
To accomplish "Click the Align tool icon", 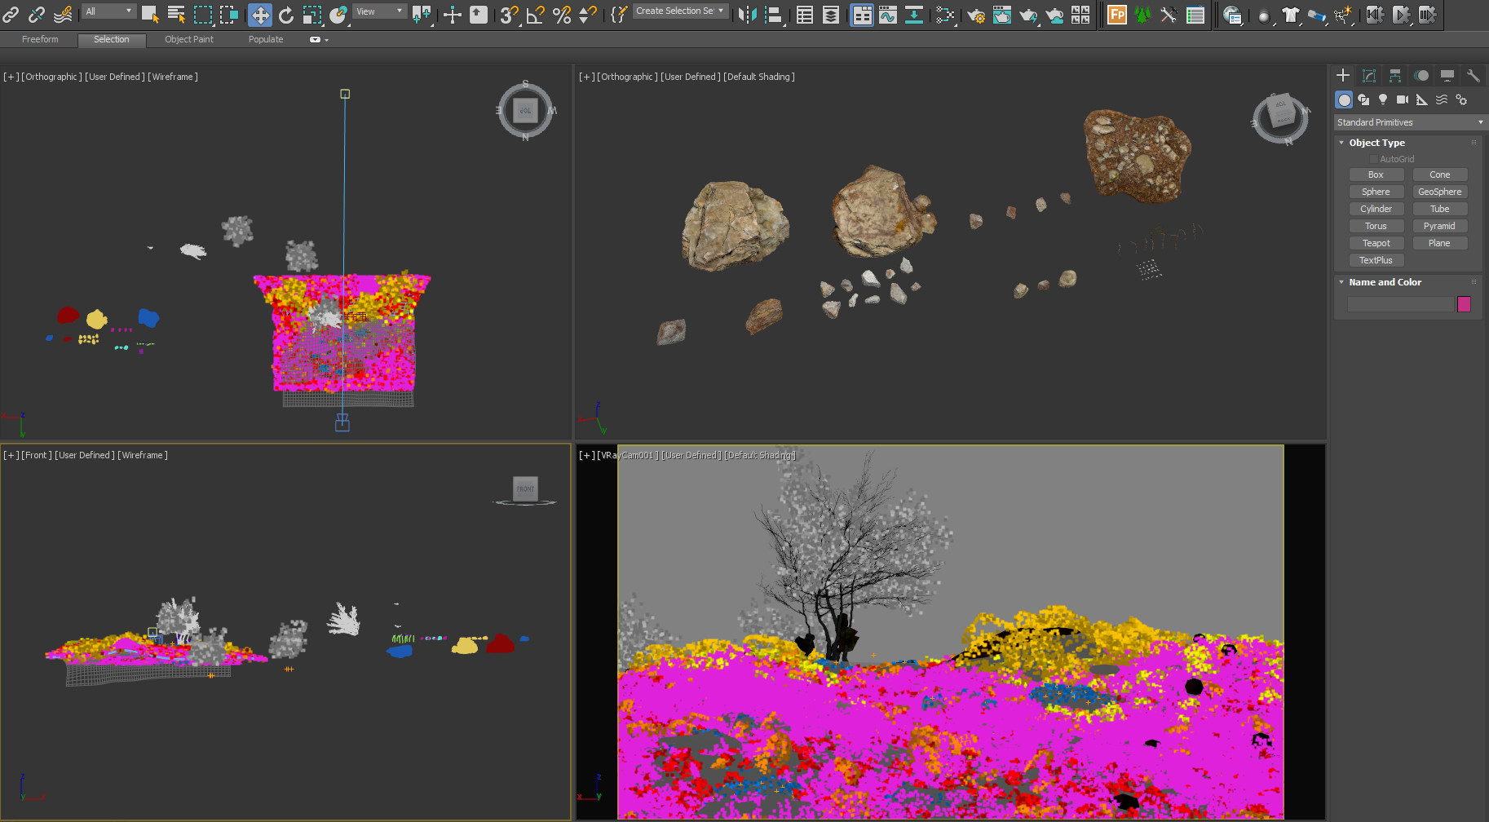I will pyautogui.click(x=774, y=14).
